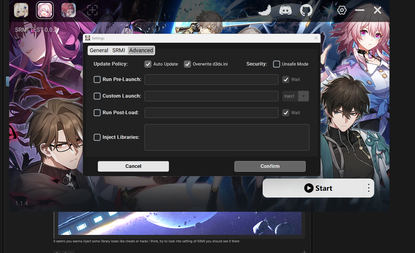
Task: Click the add game frame icon
Action: pos(92,10)
